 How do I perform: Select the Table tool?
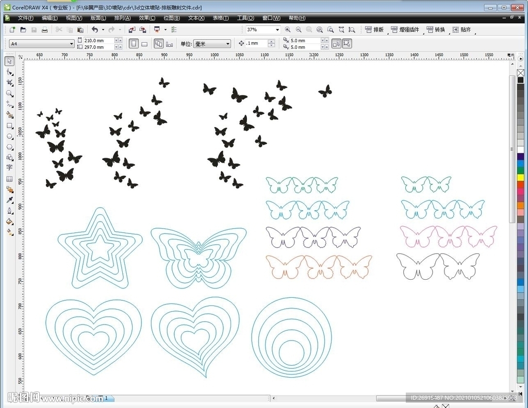coord(9,179)
